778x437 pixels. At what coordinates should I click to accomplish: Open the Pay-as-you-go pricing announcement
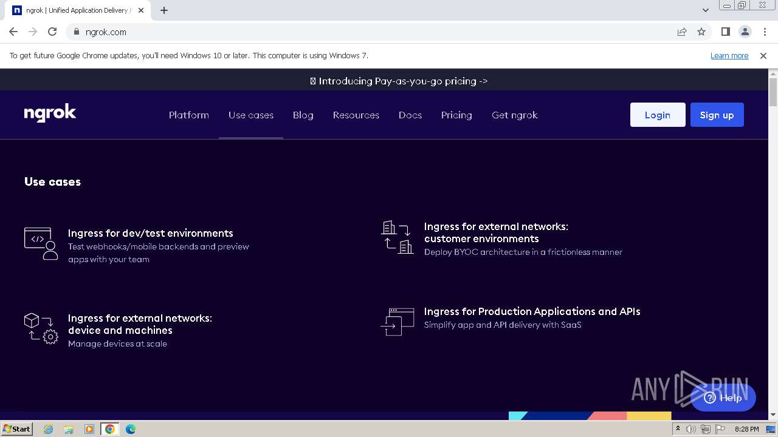[x=399, y=81]
